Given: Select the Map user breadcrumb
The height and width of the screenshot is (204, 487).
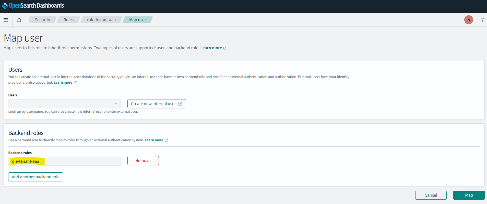Looking at the screenshot, I should 138,20.
